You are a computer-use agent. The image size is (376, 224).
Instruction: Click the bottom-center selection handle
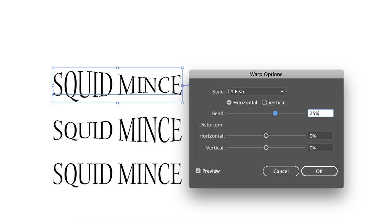pyautogui.click(x=117, y=103)
